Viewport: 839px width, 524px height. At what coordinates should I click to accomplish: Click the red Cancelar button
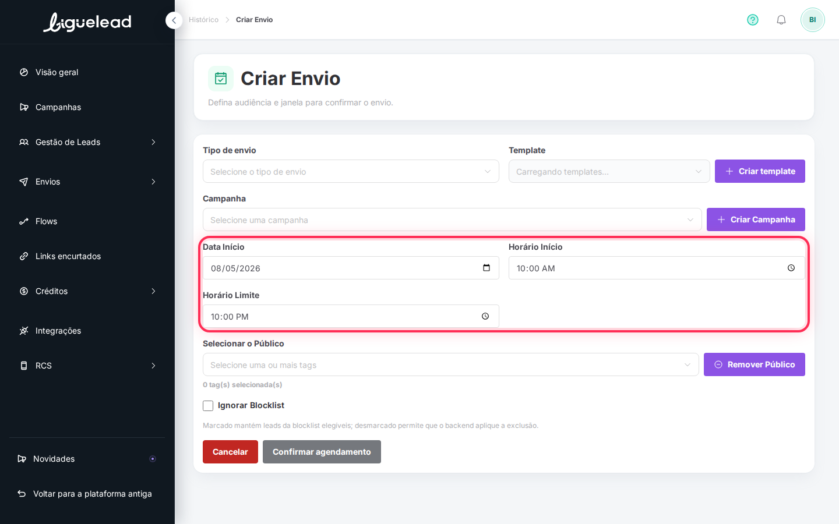coord(230,452)
